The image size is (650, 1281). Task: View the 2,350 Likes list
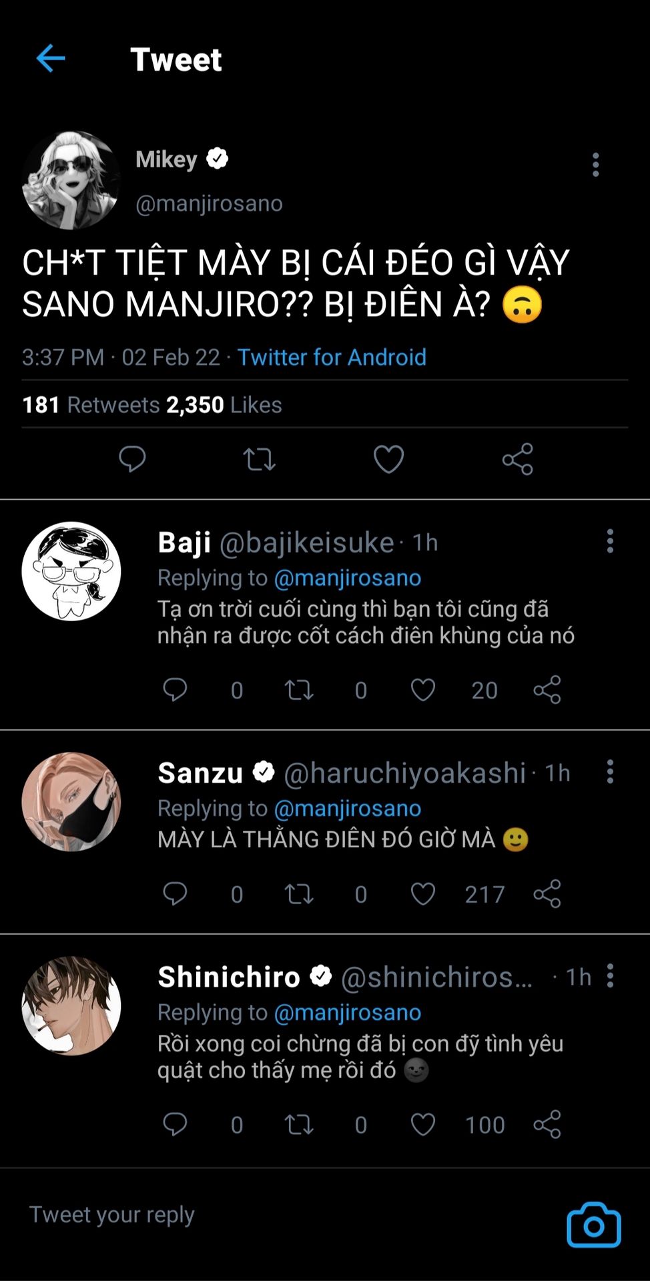[224, 404]
